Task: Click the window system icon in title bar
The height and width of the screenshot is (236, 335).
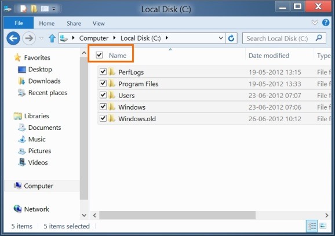Action: pos(8,9)
